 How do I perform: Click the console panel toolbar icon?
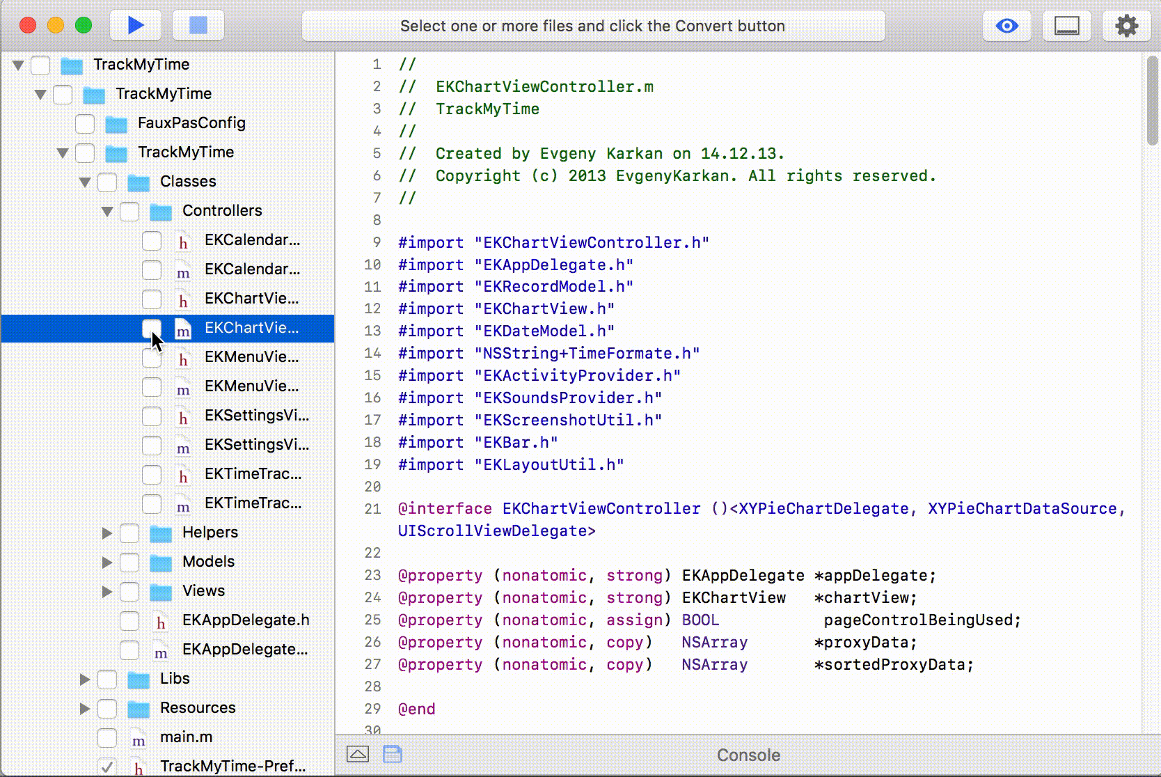coord(1066,25)
